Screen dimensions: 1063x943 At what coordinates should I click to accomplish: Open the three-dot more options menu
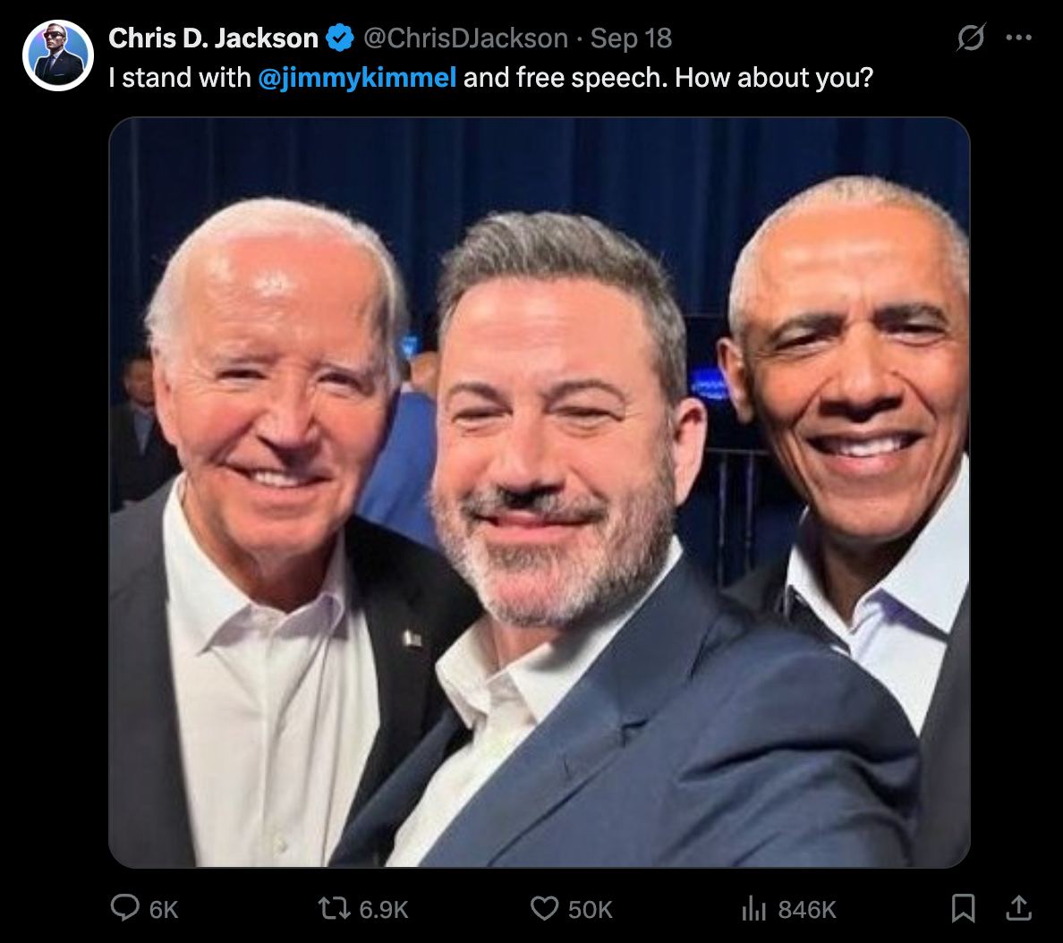click(x=1018, y=38)
